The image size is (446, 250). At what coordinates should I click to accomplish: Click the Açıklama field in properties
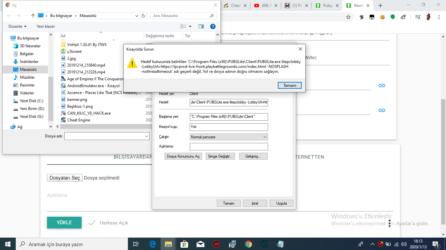(x=229, y=147)
